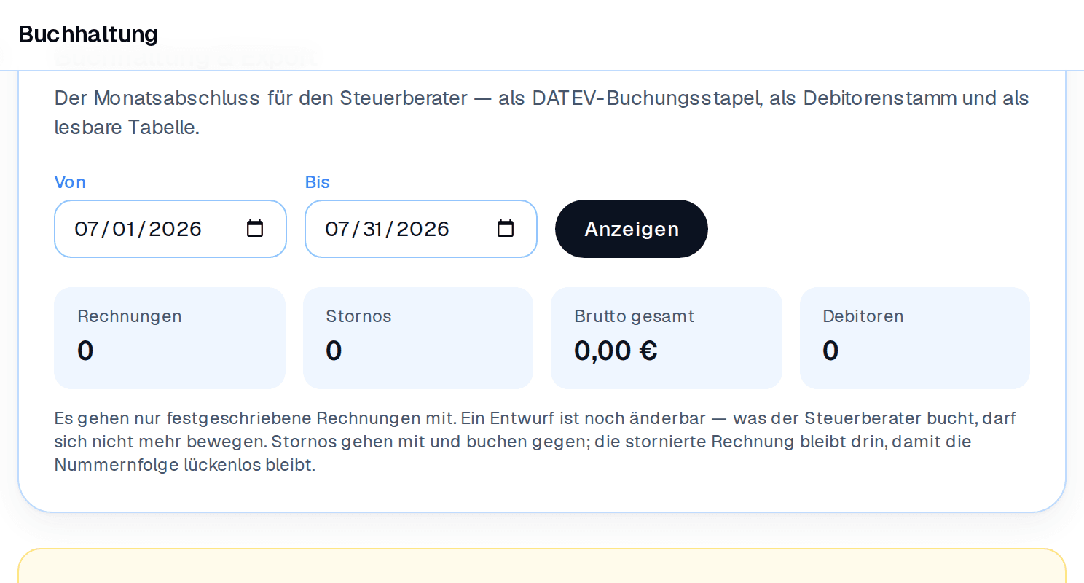Open the calendar picker in the Bis field
This screenshot has height=583, width=1084.
pyautogui.click(x=506, y=229)
